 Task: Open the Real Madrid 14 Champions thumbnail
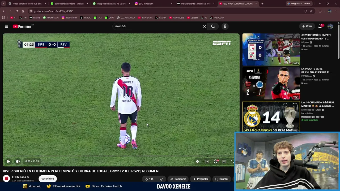[271, 117]
